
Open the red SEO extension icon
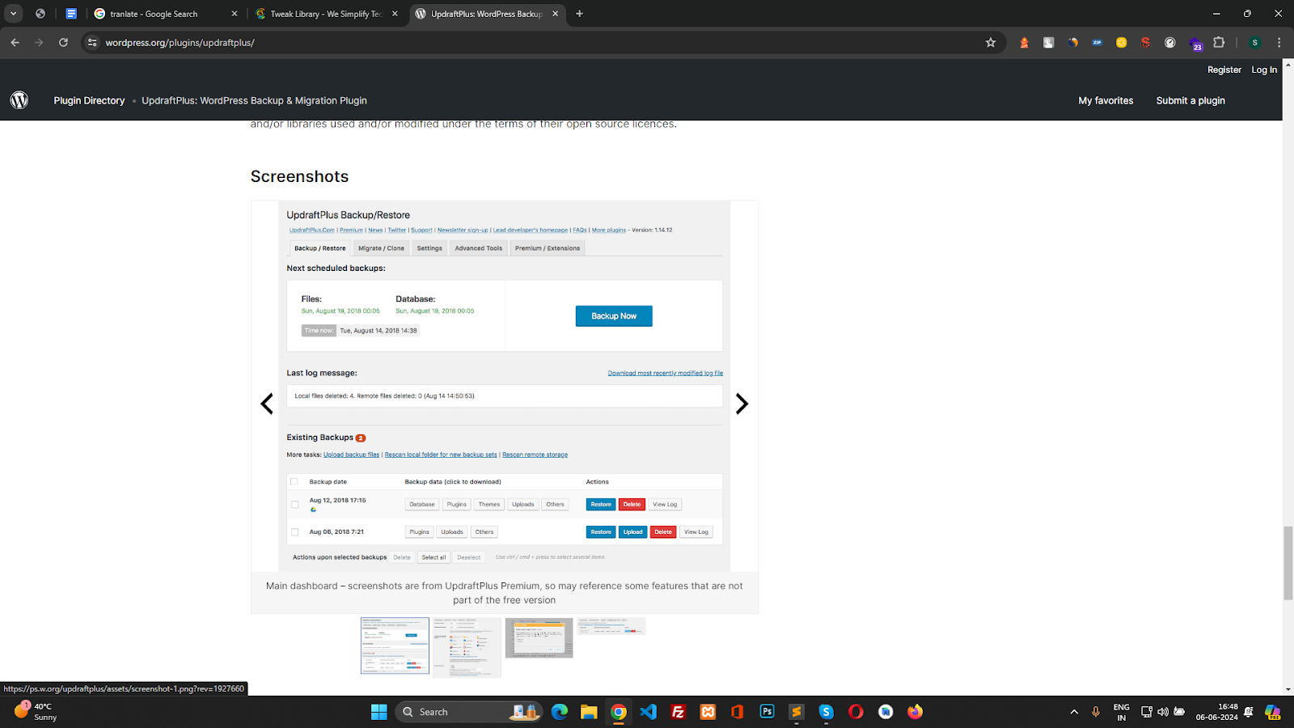point(1145,42)
